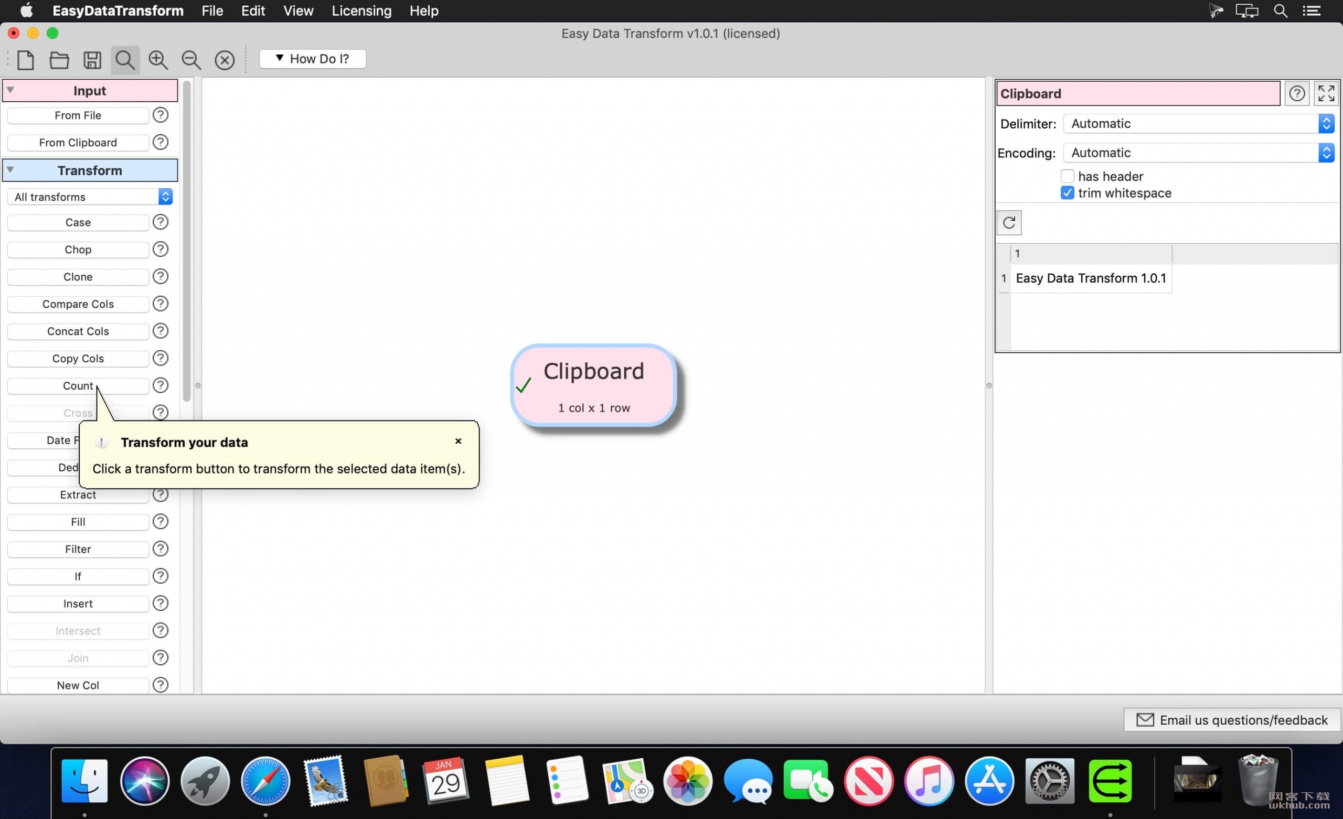Screen dimensions: 1343x819
Task: Open help for the Case transform
Action: [x=160, y=222]
